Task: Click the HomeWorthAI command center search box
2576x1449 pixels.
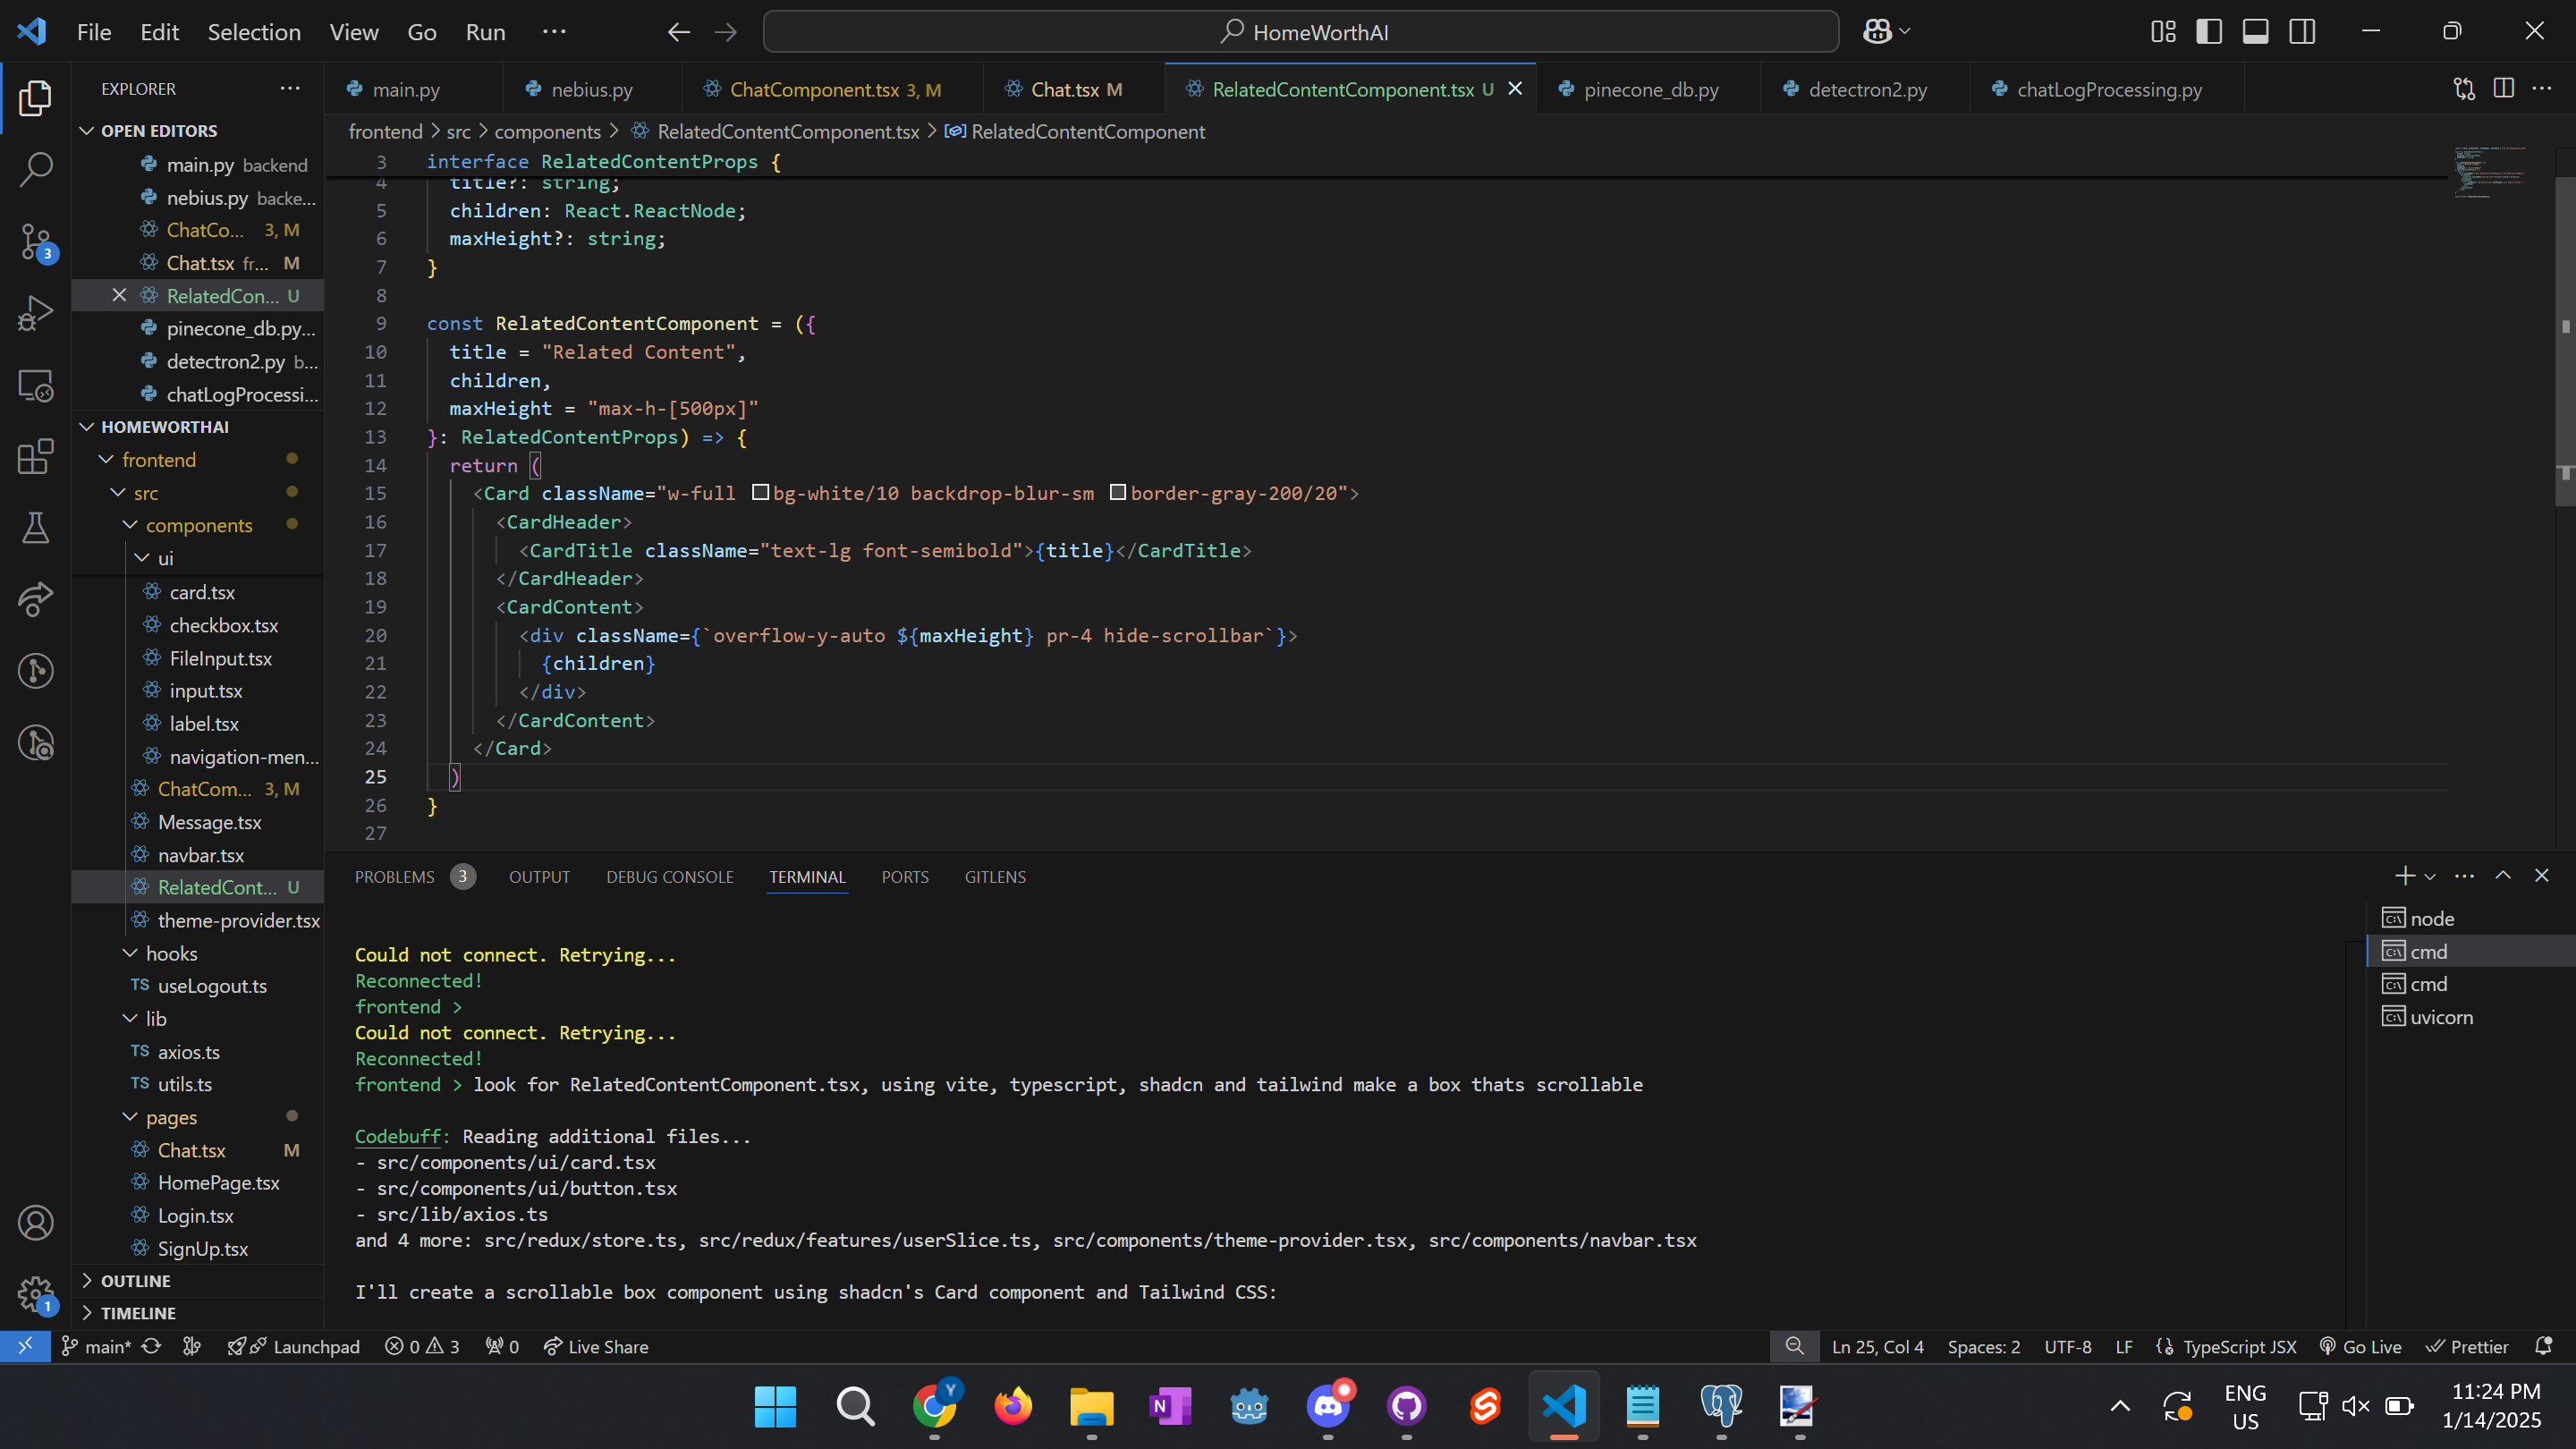Action: click(x=1300, y=32)
